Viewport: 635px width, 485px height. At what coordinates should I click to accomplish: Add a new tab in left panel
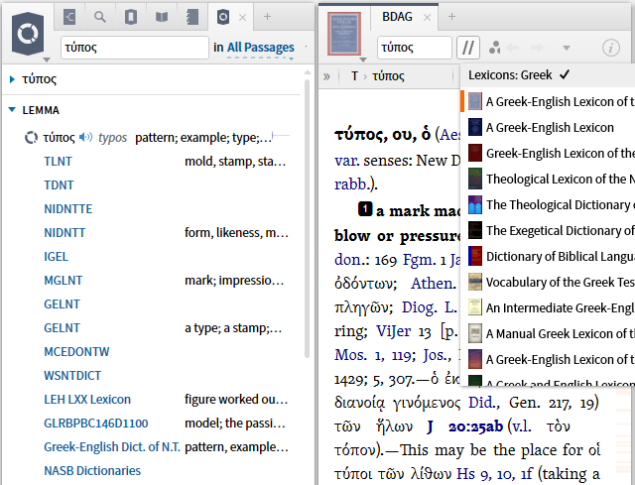point(267,17)
